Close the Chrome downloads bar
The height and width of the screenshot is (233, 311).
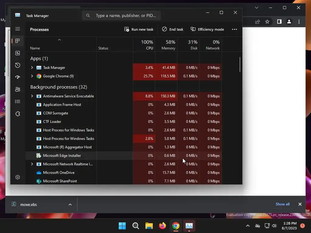click(x=300, y=204)
